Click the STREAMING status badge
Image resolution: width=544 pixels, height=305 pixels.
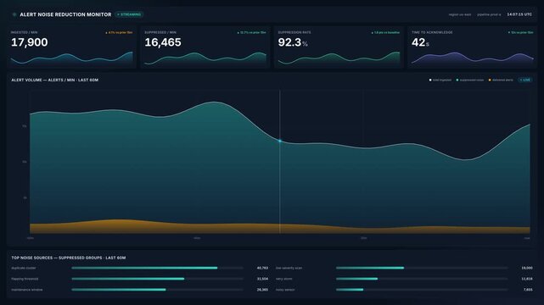[129, 14]
